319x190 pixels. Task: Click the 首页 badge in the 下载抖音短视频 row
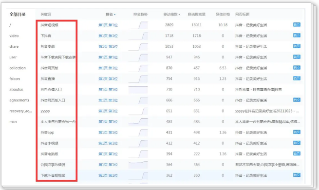(x=297, y=175)
